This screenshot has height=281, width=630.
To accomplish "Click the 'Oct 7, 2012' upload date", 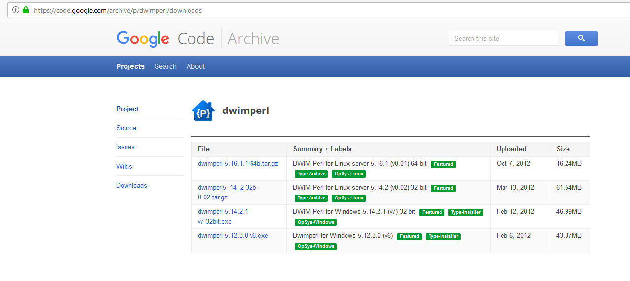I will tap(513, 163).
